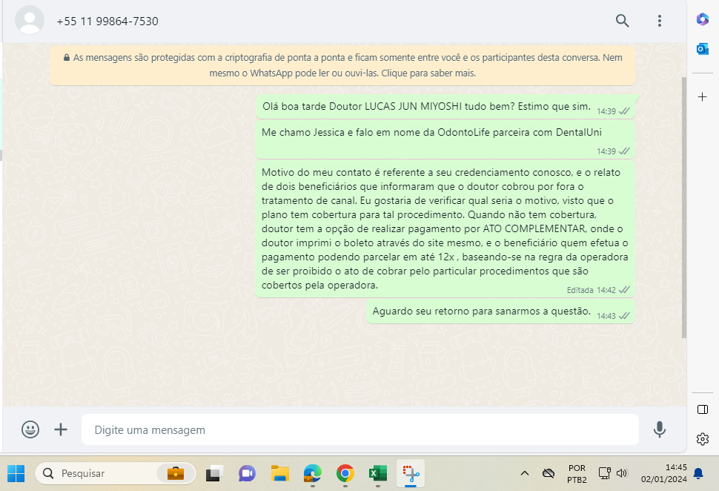Image resolution: width=719 pixels, height=491 pixels.
Task: Add an app to the Edge sidebar
Action: click(x=702, y=97)
